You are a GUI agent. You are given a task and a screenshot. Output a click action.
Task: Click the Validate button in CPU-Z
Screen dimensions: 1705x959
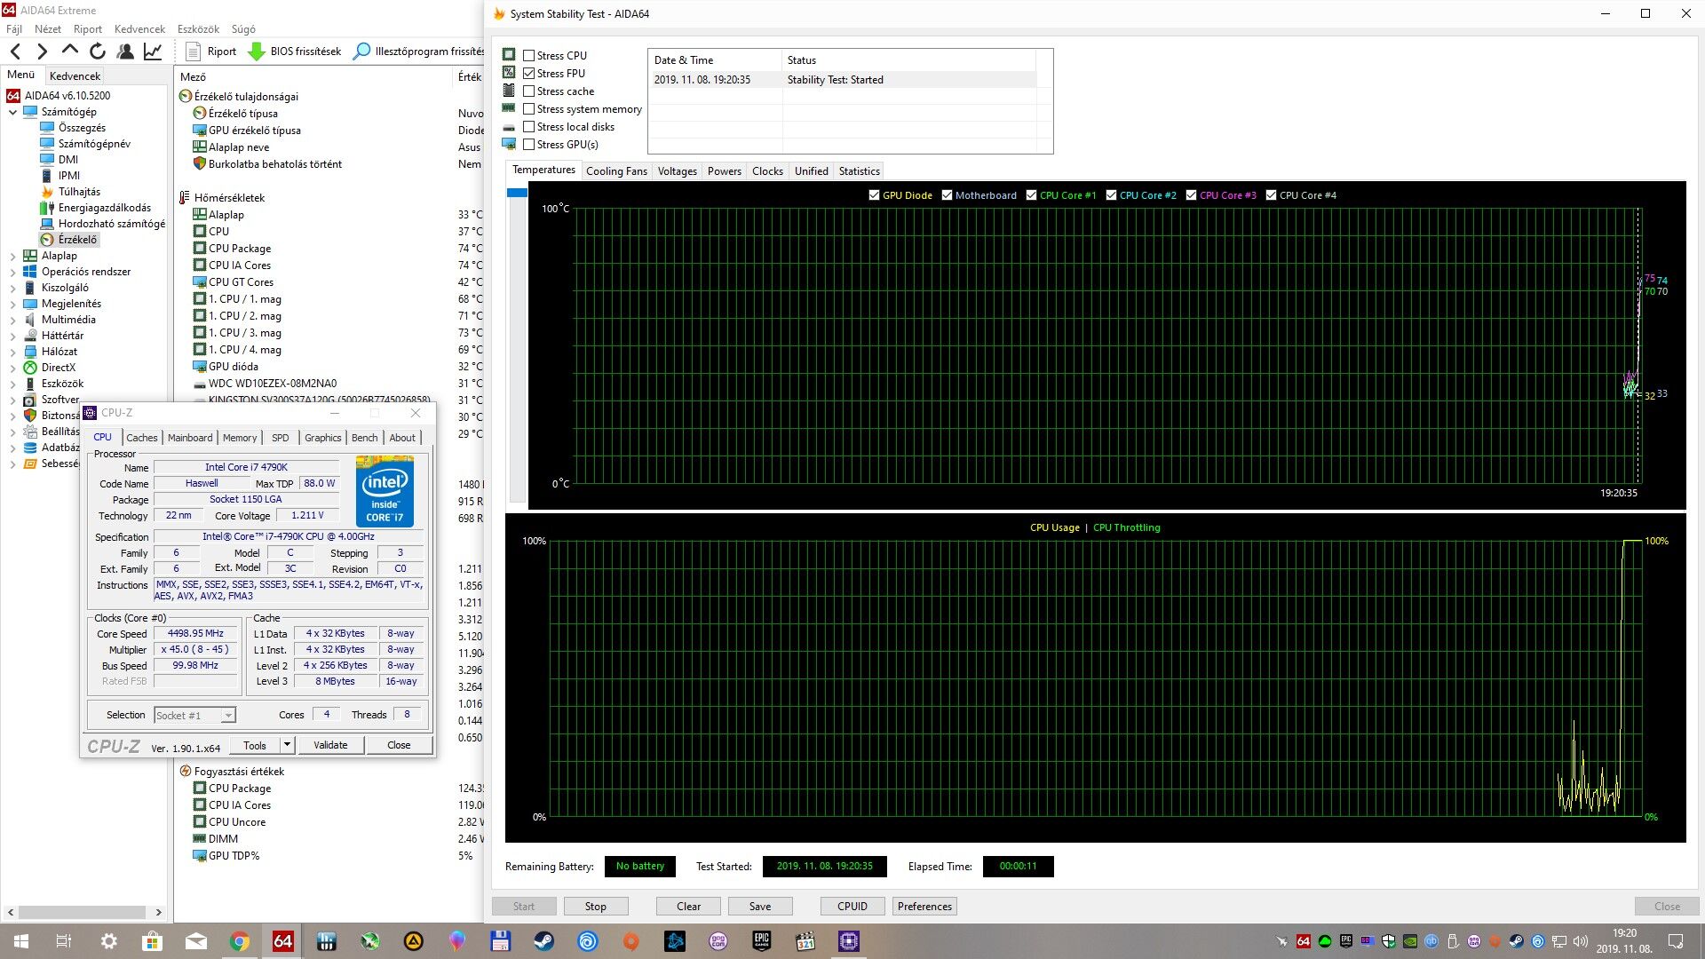click(330, 745)
